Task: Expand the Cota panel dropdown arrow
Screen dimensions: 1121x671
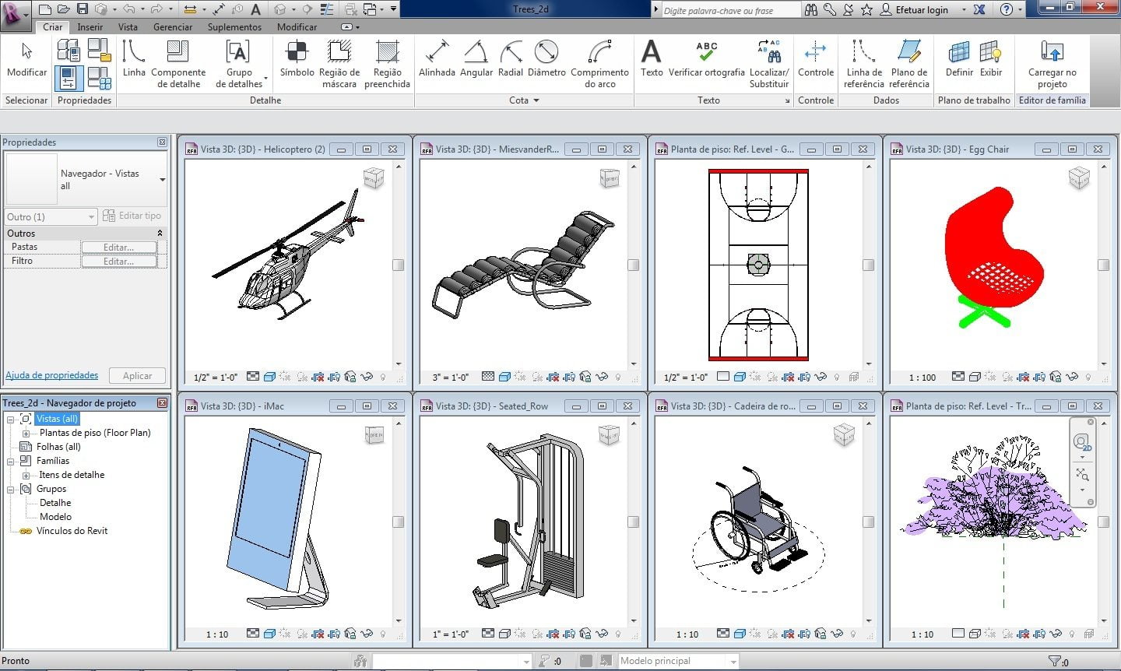Action: pyautogui.click(x=536, y=100)
